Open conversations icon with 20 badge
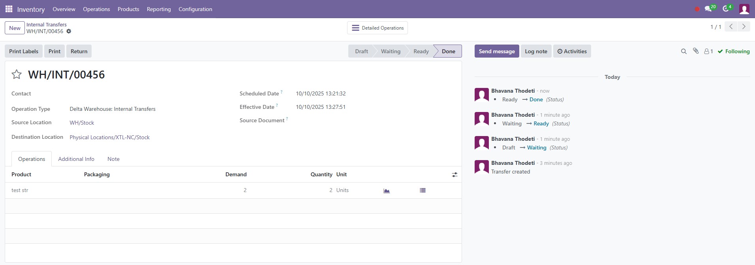Screen dimensions: 755x265 [708, 9]
